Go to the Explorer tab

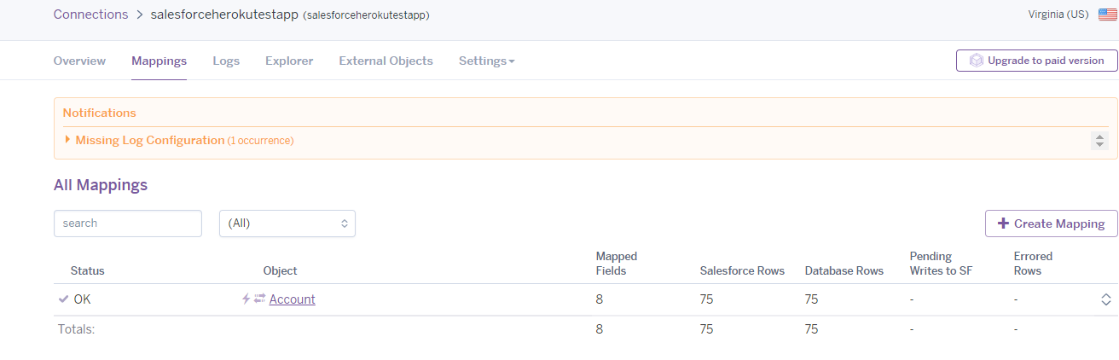tap(289, 61)
